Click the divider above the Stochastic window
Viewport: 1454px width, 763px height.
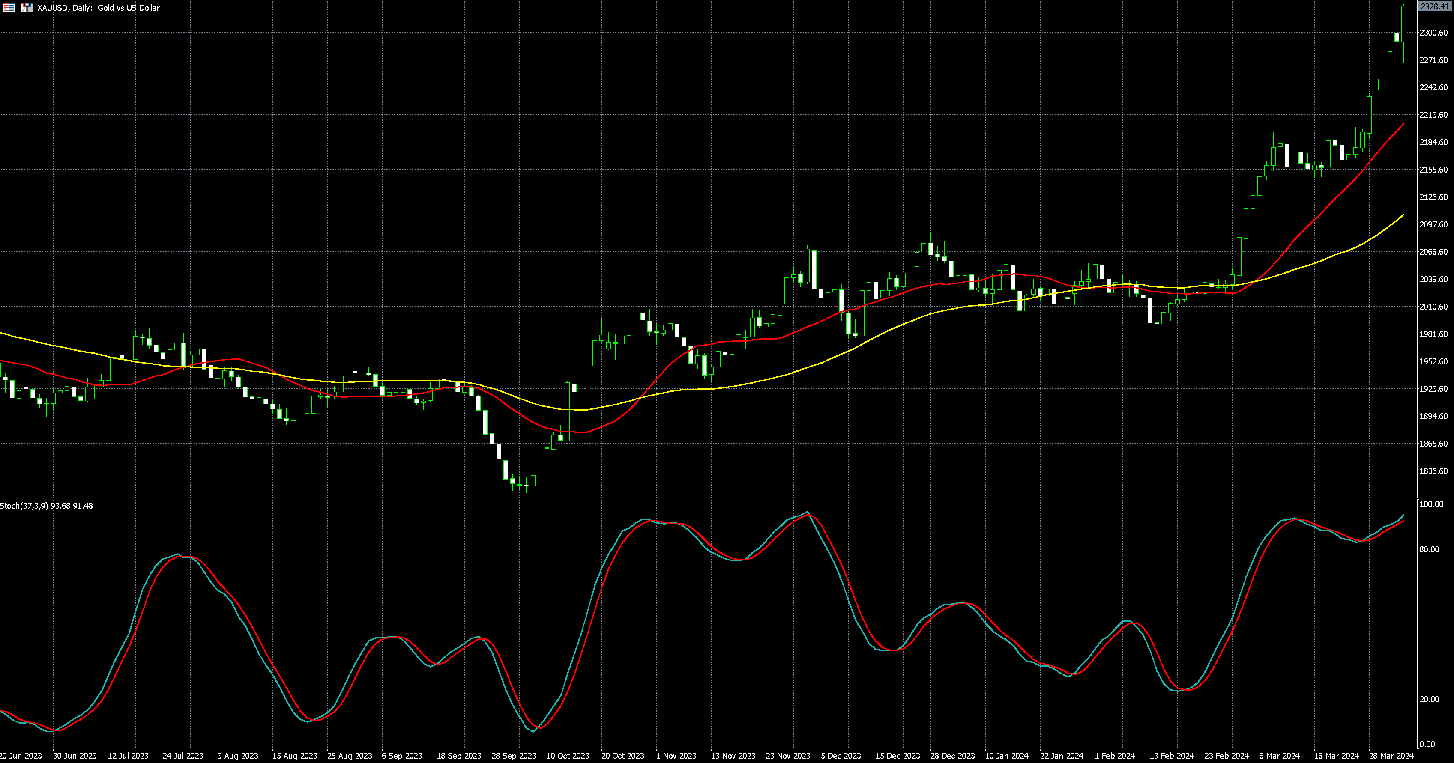click(706, 498)
